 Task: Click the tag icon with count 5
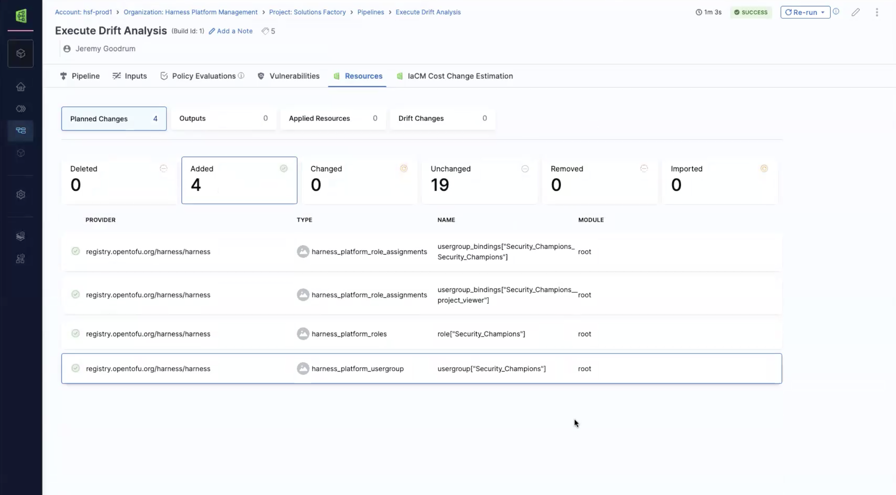pos(268,31)
